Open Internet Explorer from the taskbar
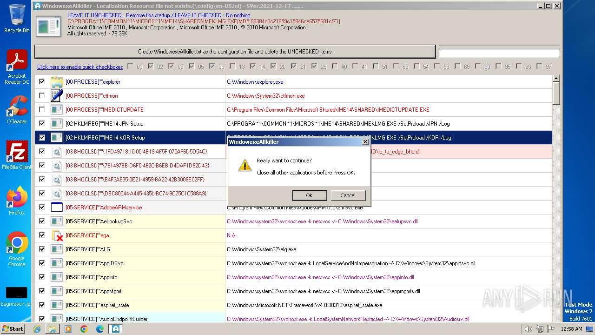The width and height of the screenshot is (595, 335). click(x=37, y=329)
